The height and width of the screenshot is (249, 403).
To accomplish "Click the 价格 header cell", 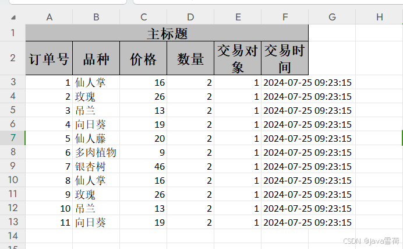I will [143, 58].
